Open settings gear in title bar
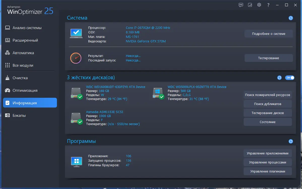The height and width of the screenshot is (189, 302). coord(259,5)
